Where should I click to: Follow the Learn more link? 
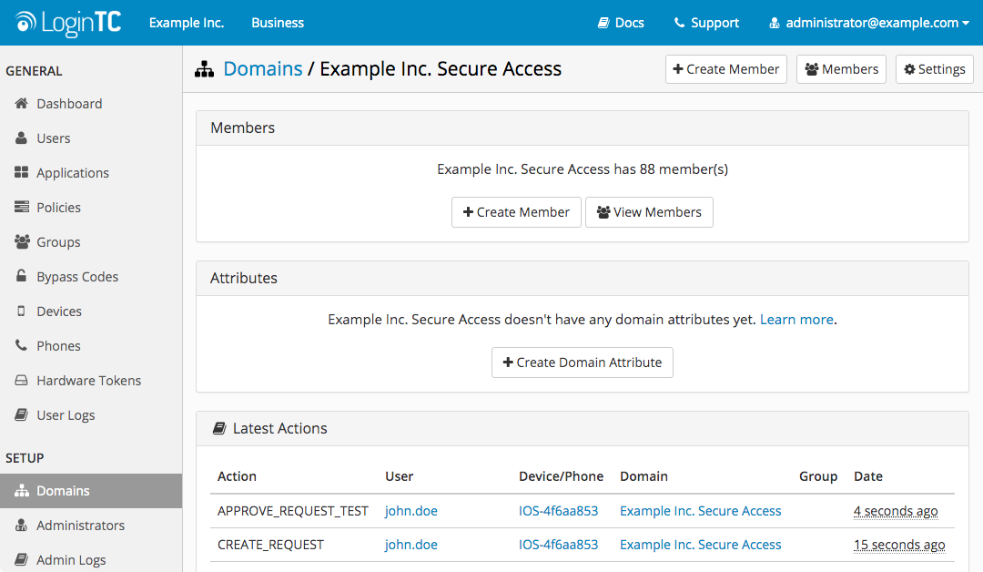point(796,319)
